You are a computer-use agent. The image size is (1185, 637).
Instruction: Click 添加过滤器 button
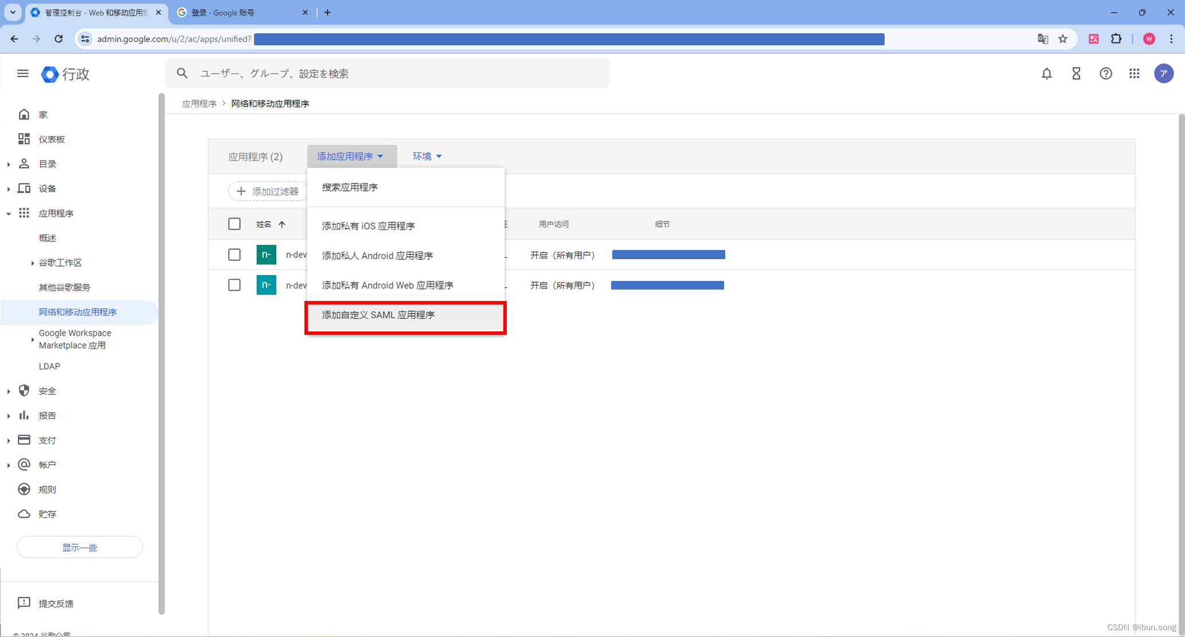[268, 192]
